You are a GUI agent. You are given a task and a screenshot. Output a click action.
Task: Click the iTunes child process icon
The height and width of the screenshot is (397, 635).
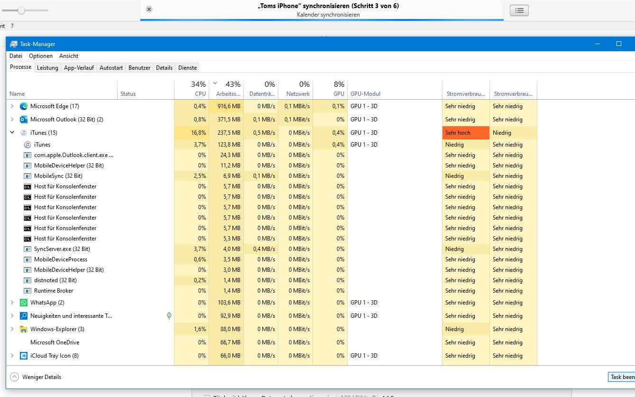(x=28, y=145)
